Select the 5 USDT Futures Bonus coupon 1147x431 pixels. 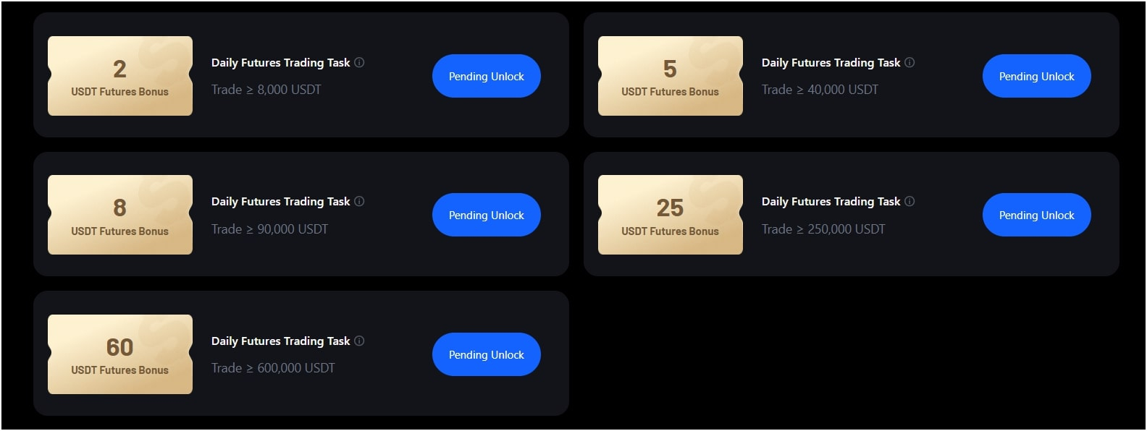[x=671, y=76]
